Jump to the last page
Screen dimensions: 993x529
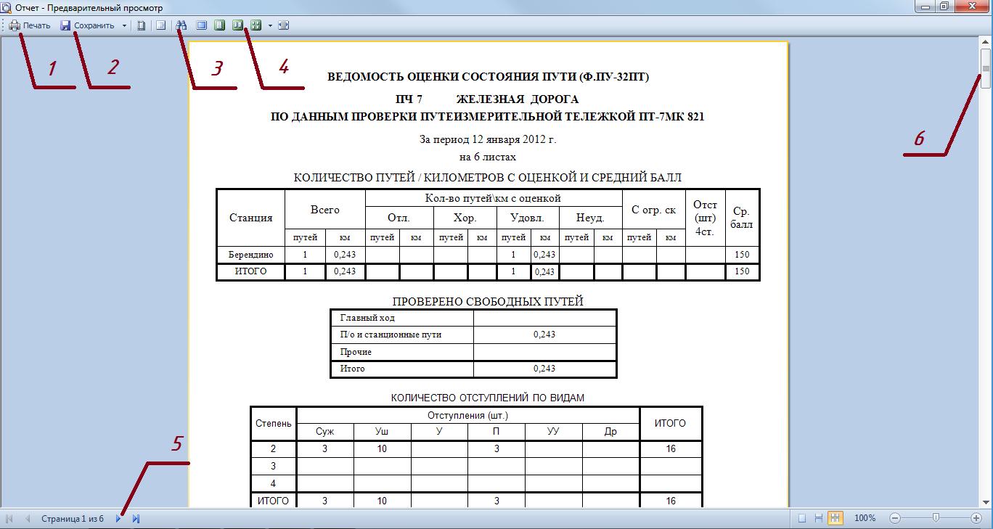(136, 519)
